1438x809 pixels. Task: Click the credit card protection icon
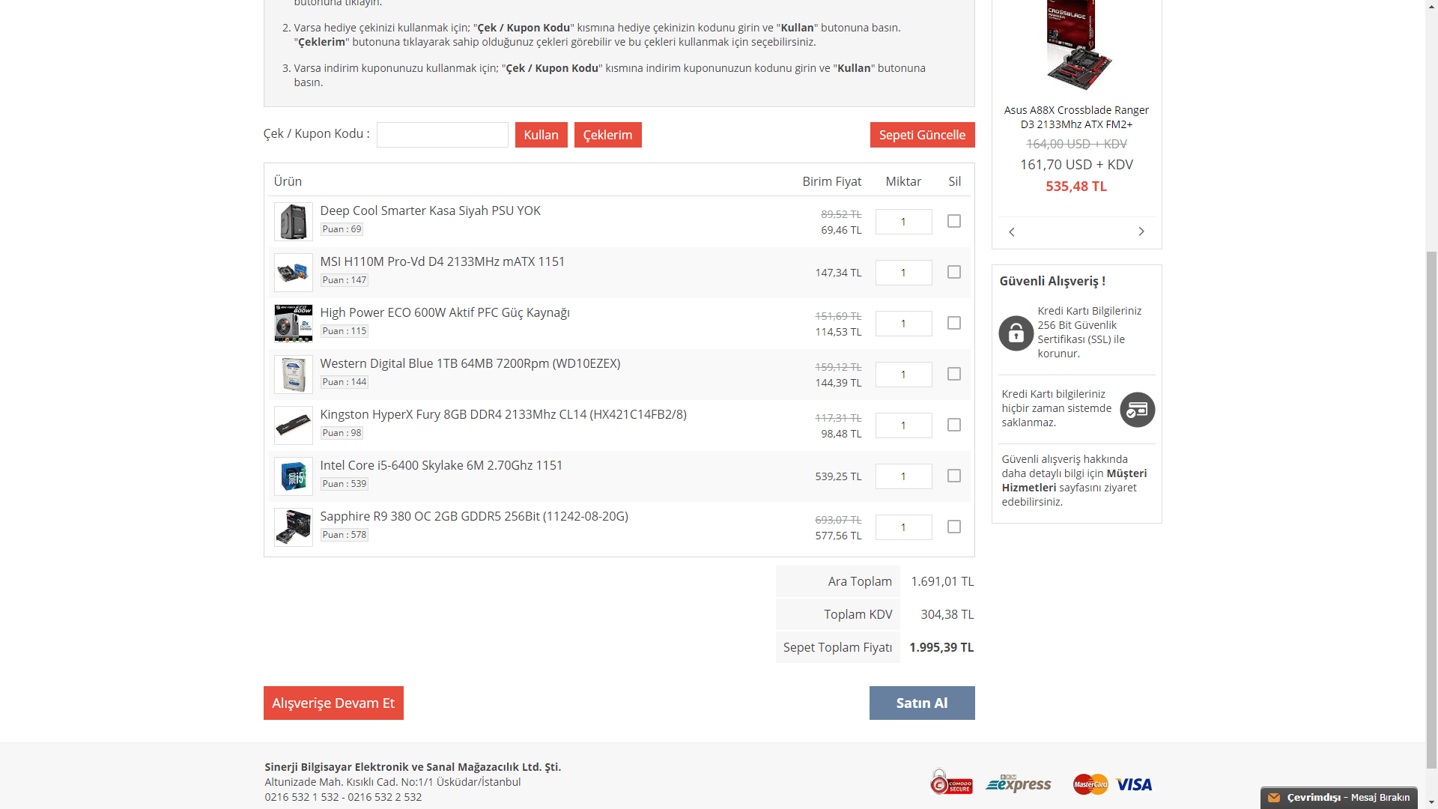click(1137, 410)
